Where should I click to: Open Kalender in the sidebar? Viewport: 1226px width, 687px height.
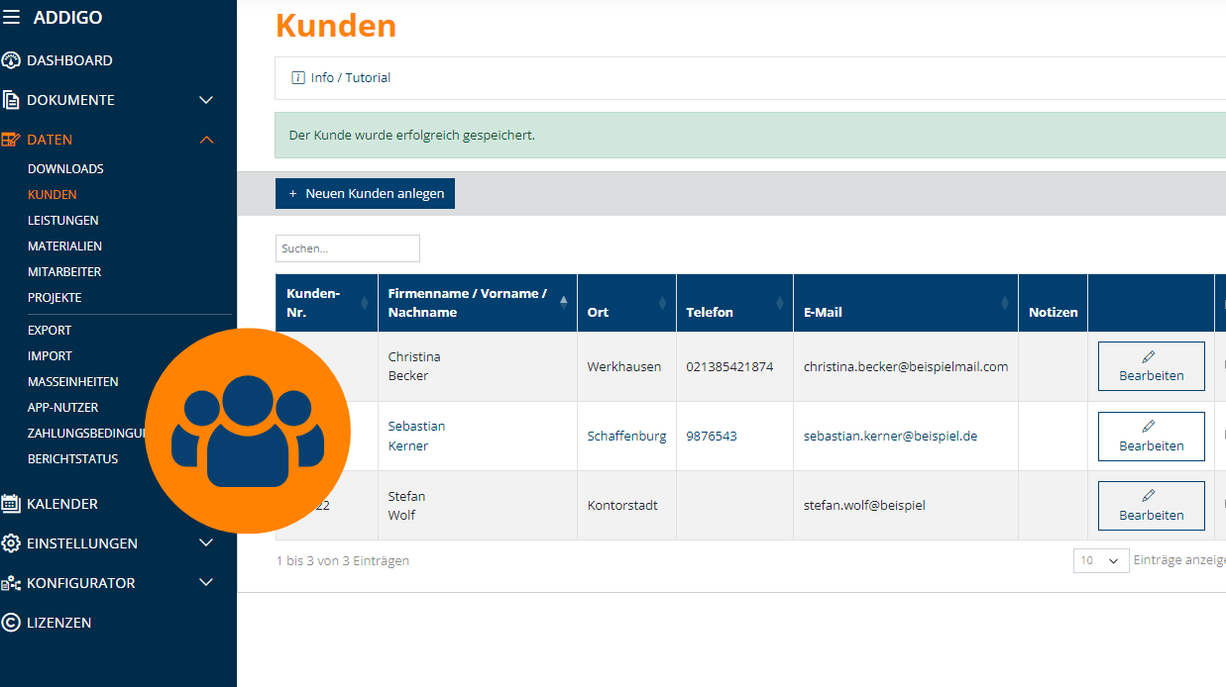pos(62,504)
